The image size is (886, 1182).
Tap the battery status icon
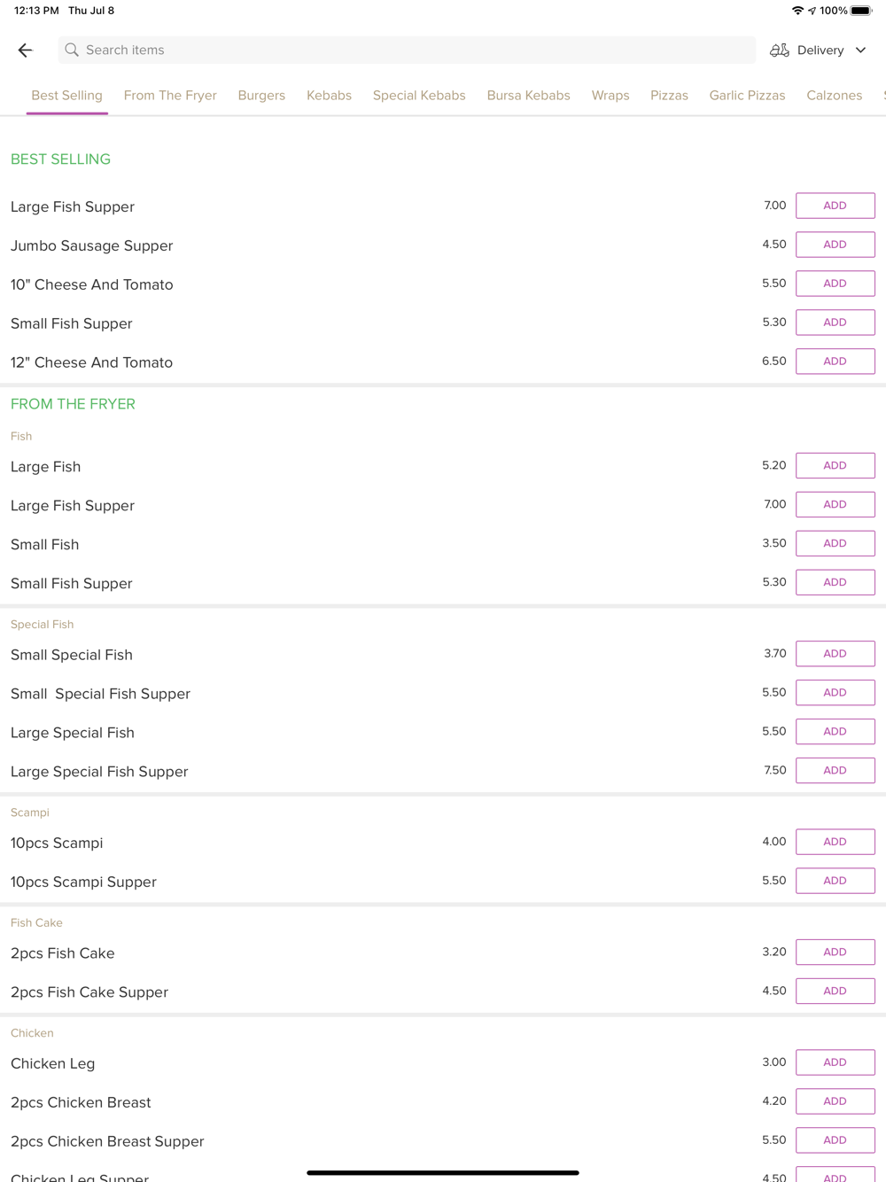861,11
